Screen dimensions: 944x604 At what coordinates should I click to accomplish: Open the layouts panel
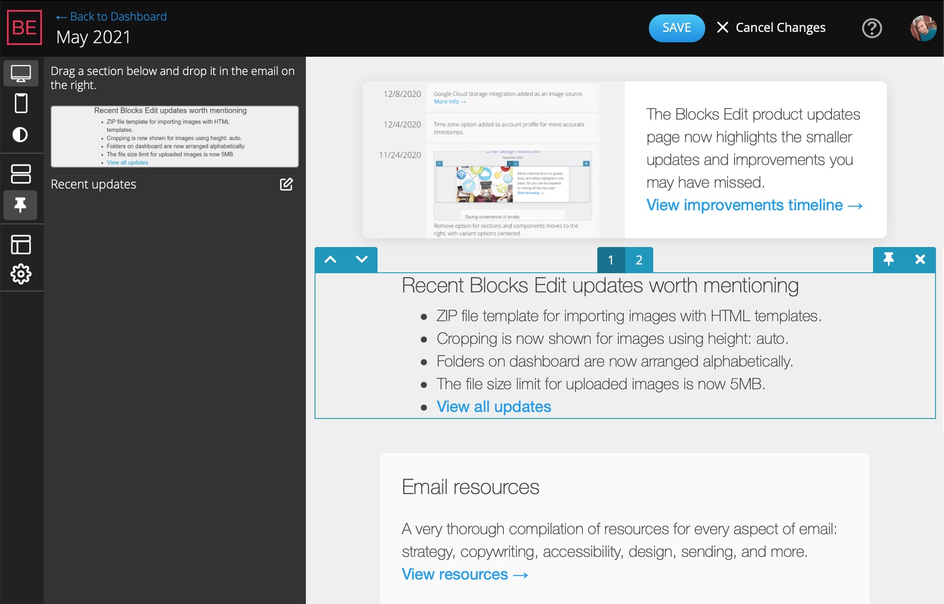point(21,244)
